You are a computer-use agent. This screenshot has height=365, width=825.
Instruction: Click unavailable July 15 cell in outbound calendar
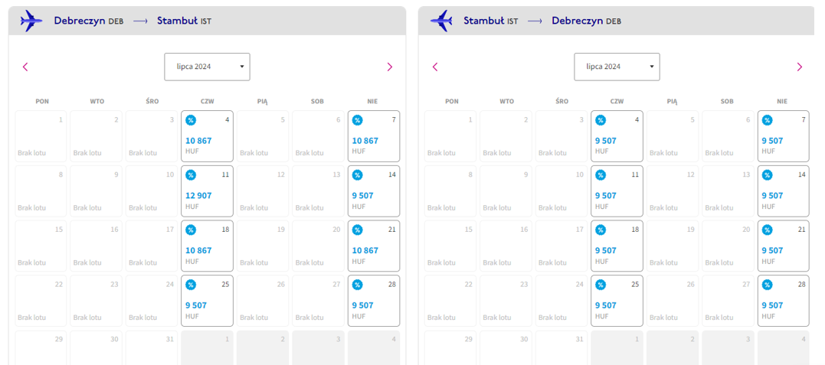coord(41,246)
